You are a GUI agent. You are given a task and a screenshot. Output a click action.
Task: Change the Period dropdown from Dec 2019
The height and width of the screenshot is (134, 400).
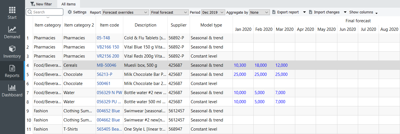(x=213, y=12)
